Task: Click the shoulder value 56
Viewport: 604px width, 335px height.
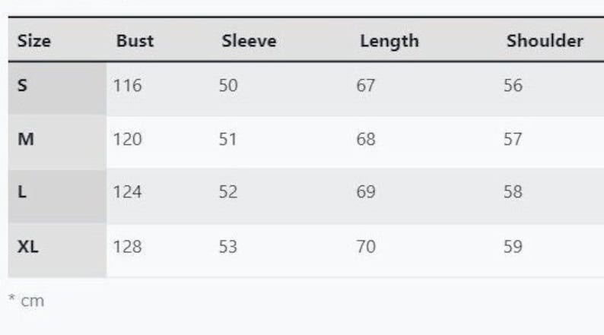Action: point(513,86)
